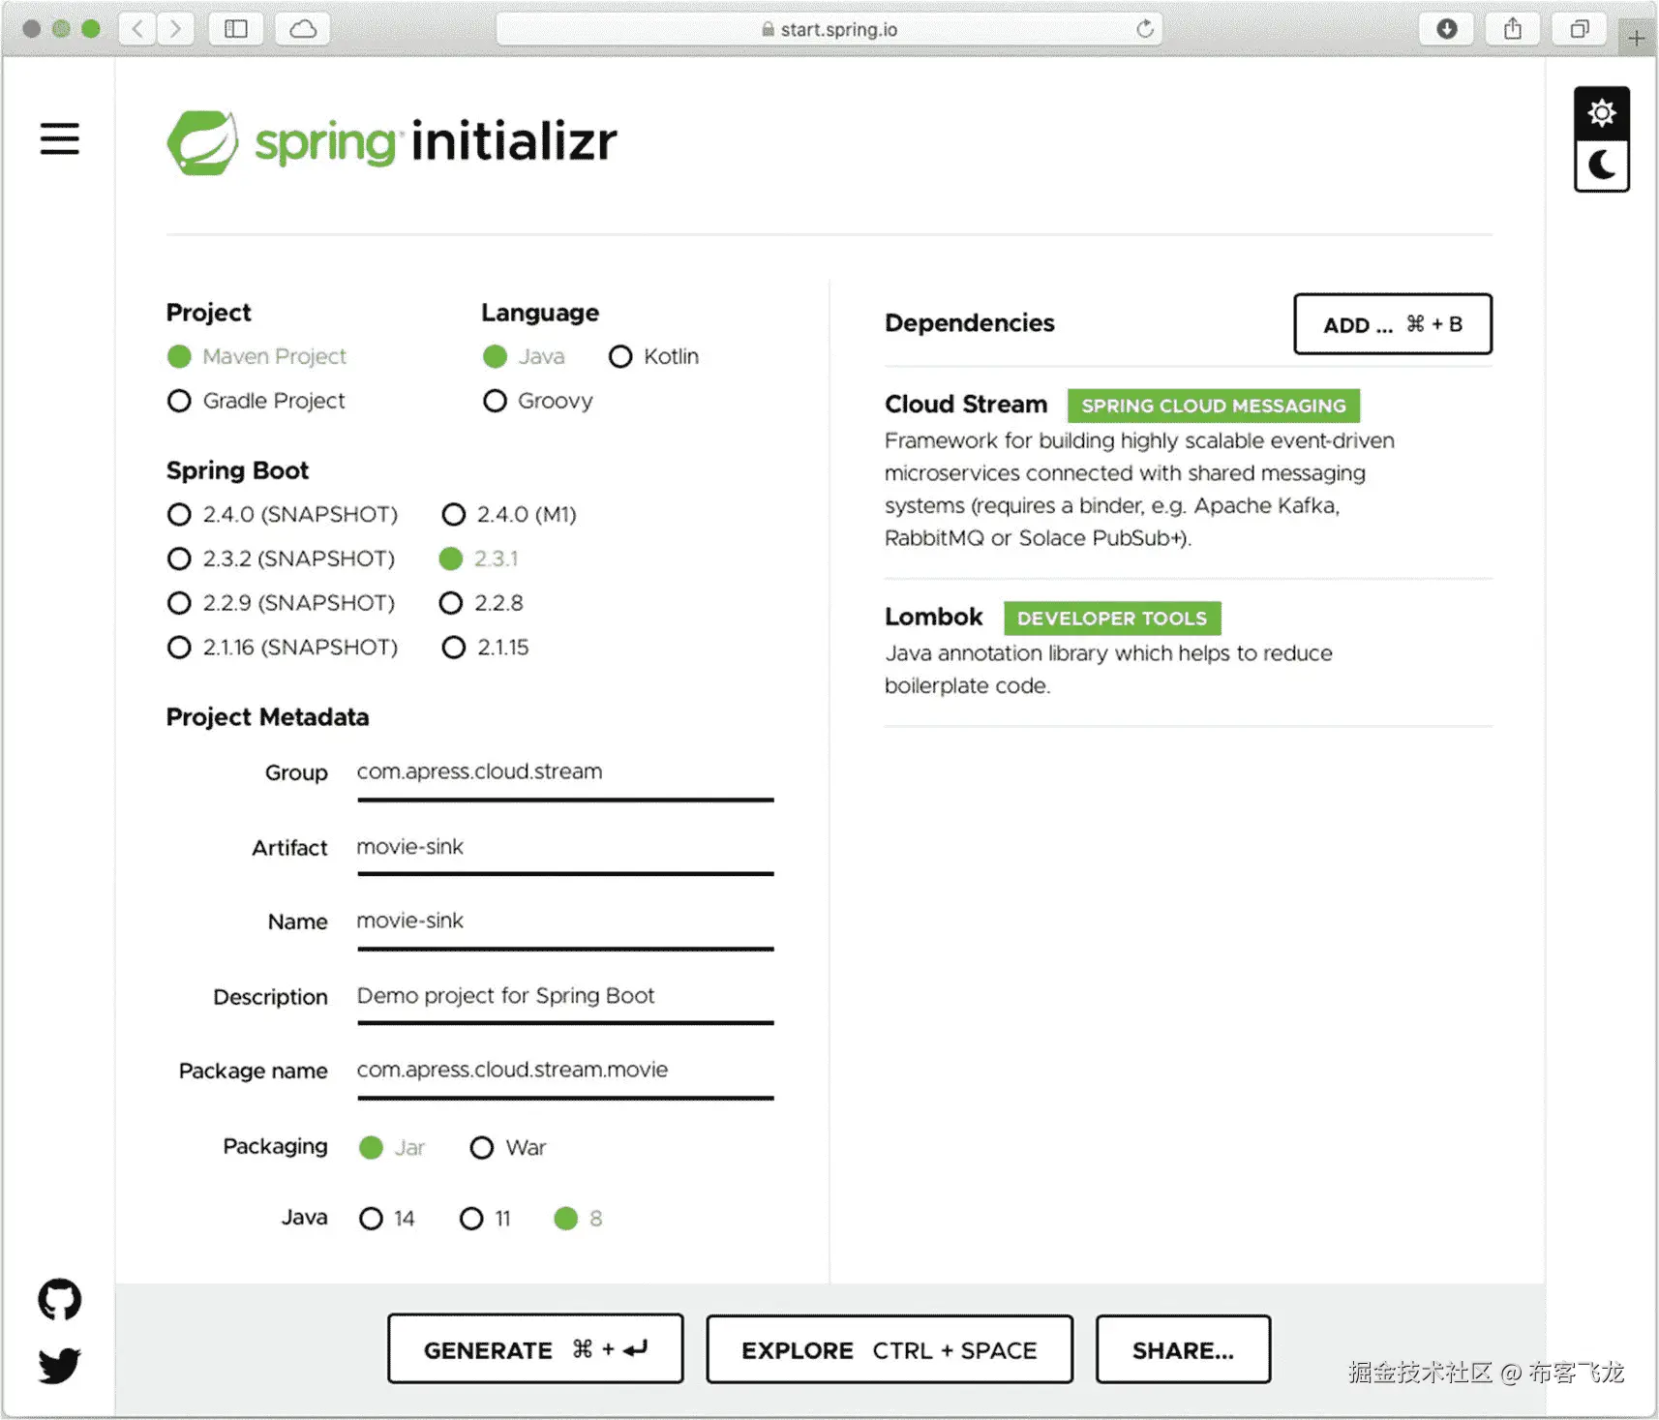Select Java version 11
1659x1420 pixels.
point(485,1218)
